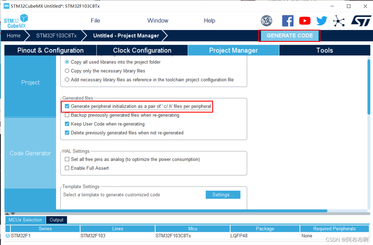373x245 pixels.
Task: Select the Project Manager tab
Action: click(233, 50)
